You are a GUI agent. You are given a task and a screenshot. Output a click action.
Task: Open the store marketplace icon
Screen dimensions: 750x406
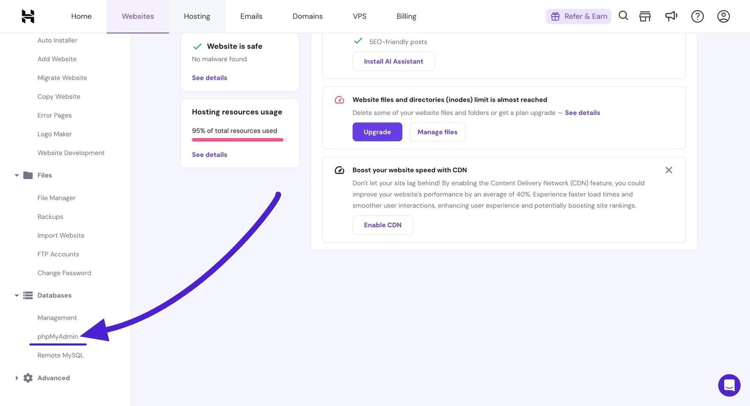click(645, 16)
